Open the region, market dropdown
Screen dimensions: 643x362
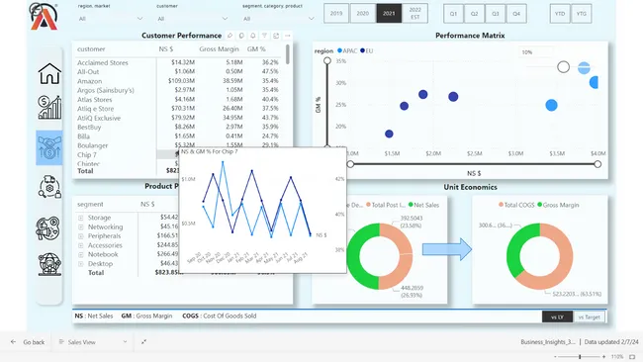(111, 19)
